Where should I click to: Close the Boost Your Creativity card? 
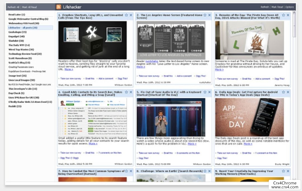[288, 171]
